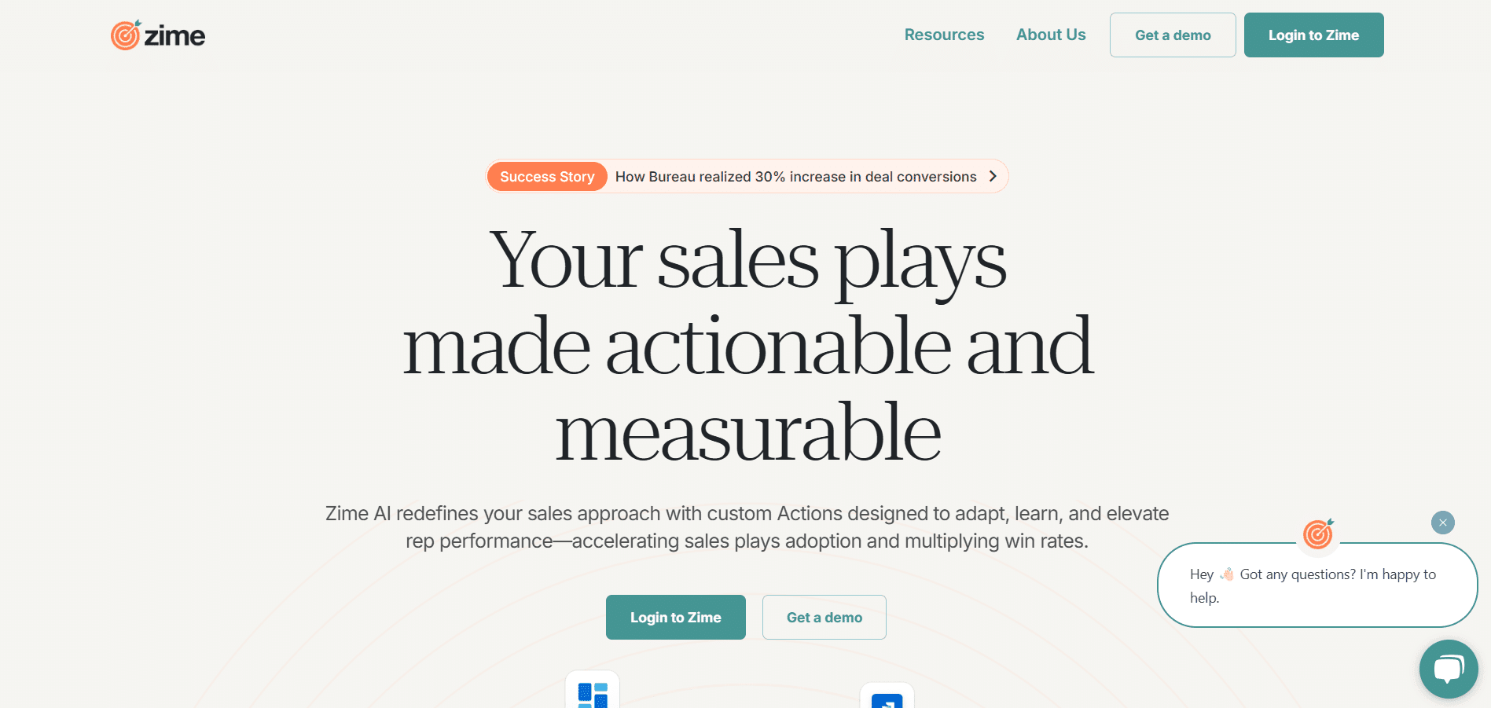Click the orange Success Story badge
This screenshot has height=708, width=1491.
pyautogui.click(x=547, y=177)
